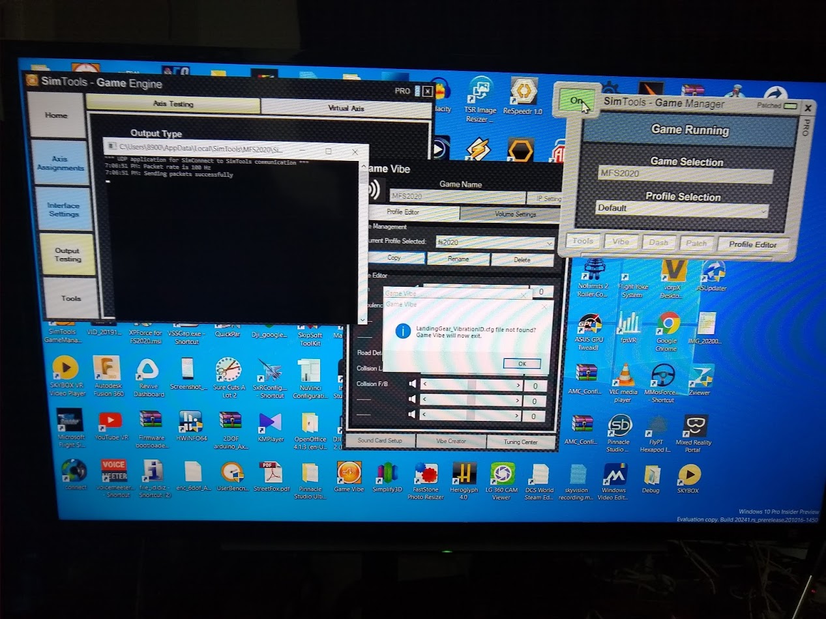Open the Autodesk Fusion 360 desktop icon

pos(108,376)
